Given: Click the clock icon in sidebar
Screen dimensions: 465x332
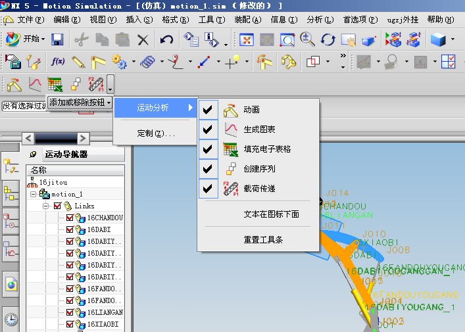Looking at the screenshot, I should point(11,320).
